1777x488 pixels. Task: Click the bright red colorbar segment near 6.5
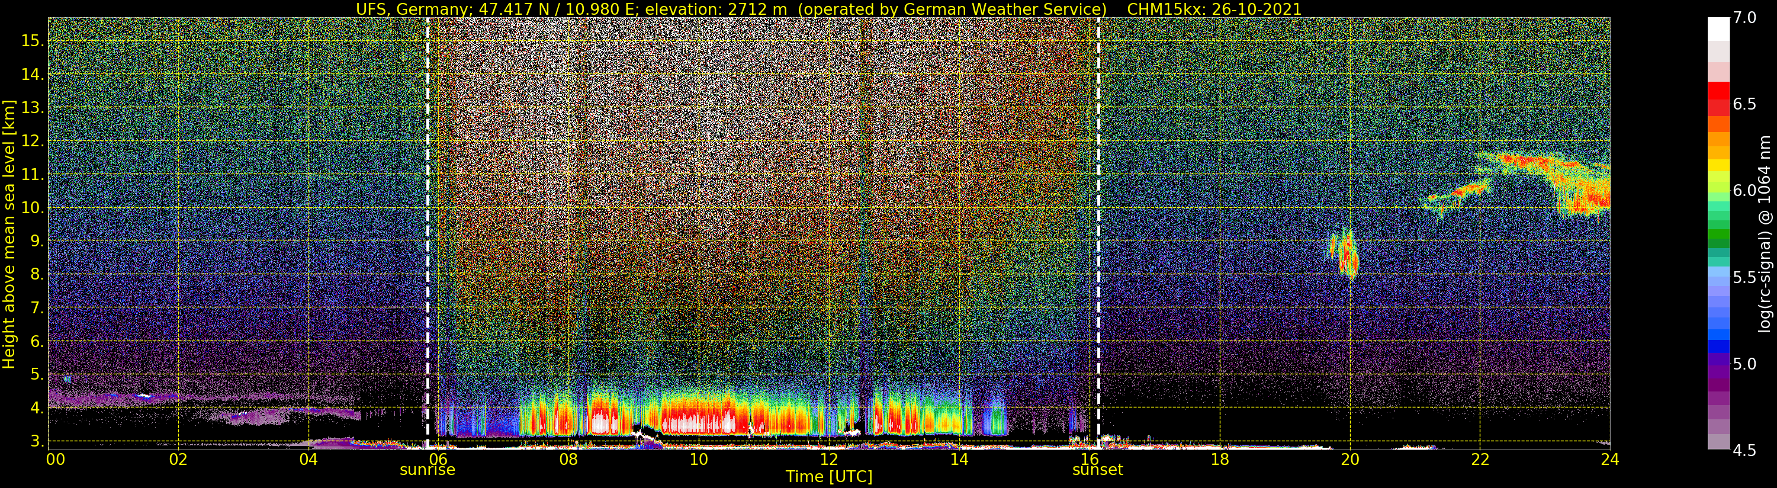coord(1718,91)
